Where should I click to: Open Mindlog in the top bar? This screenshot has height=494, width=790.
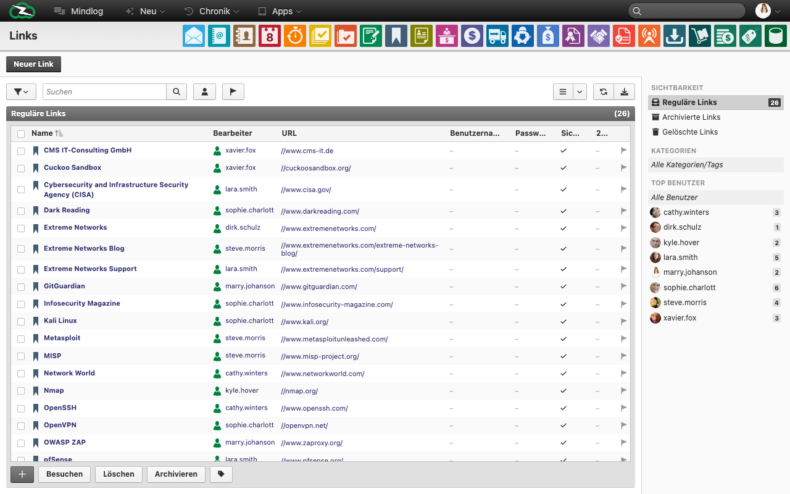tap(79, 11)
